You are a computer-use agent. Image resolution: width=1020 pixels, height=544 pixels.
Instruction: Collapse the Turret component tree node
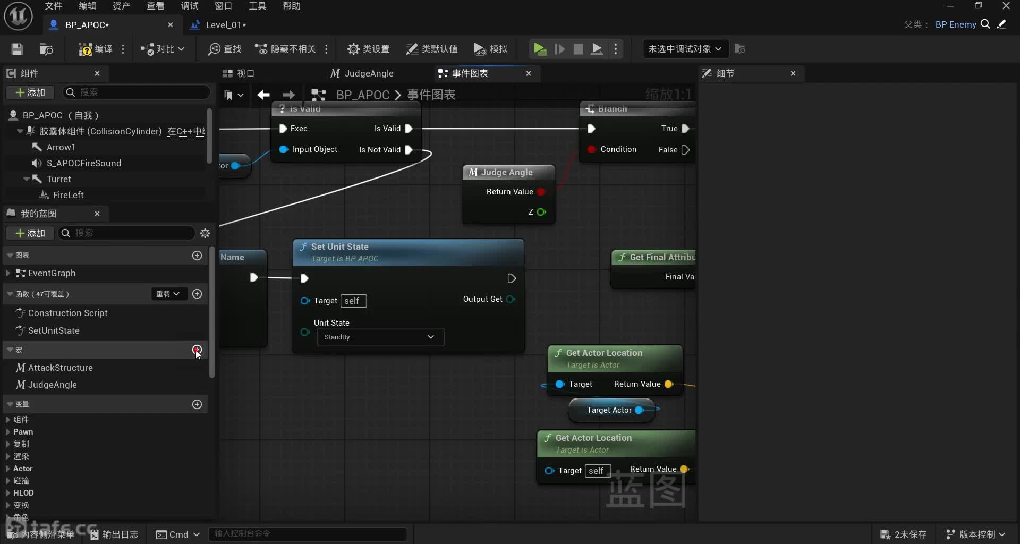tap(26, 179)
